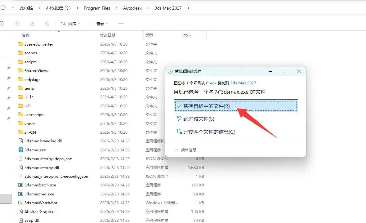
Task: Sort by 大小 column header
Action: tap(187, 35)
